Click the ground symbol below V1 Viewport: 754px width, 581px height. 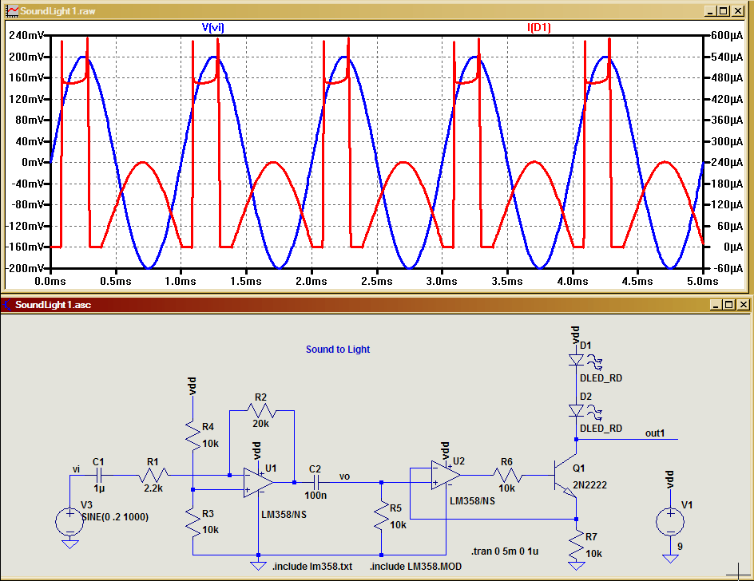pyautogui.click(x=670, y=558)
